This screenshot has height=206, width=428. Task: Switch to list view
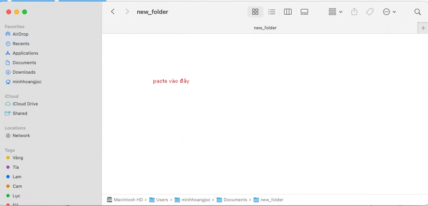point(272,12)
